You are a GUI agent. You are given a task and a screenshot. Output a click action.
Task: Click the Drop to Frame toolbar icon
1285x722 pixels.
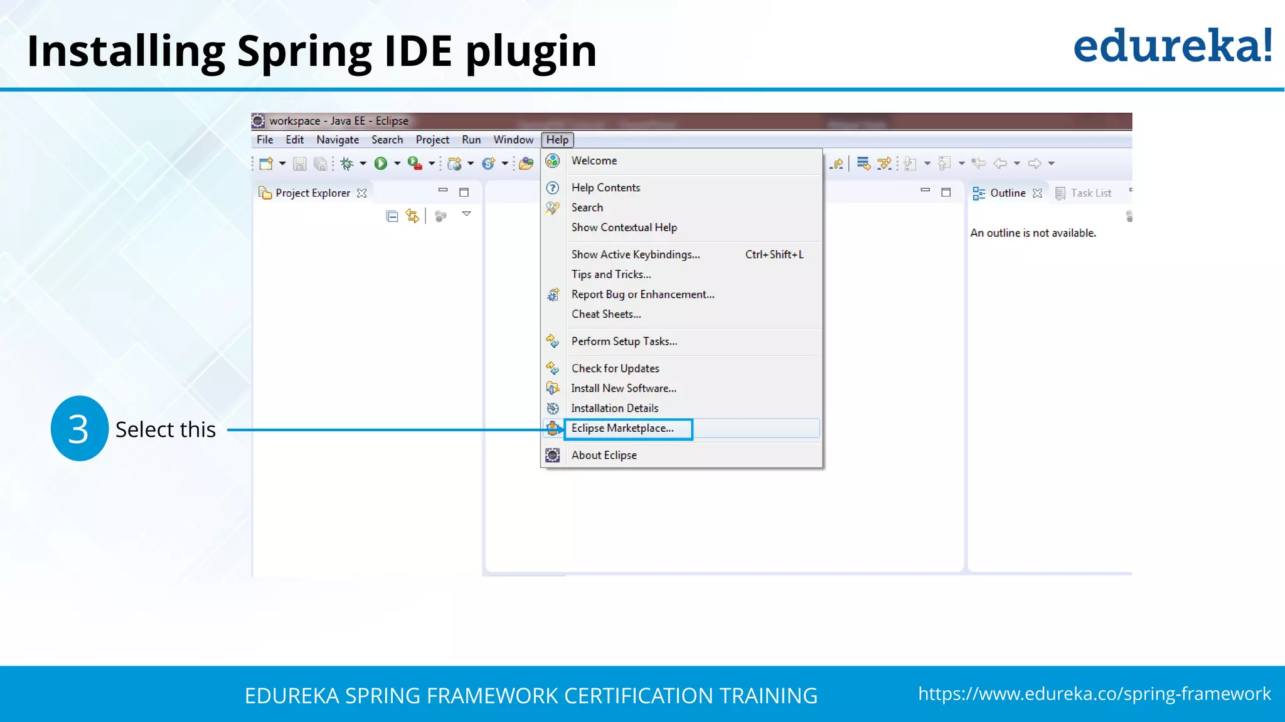pos(863,164)
